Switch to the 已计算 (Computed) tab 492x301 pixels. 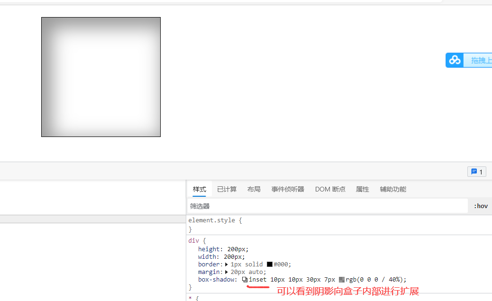click(227, 189)
